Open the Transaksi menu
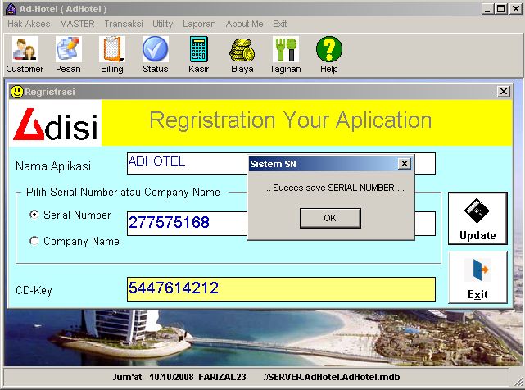525x390 pixels. [x=123, y=24]
